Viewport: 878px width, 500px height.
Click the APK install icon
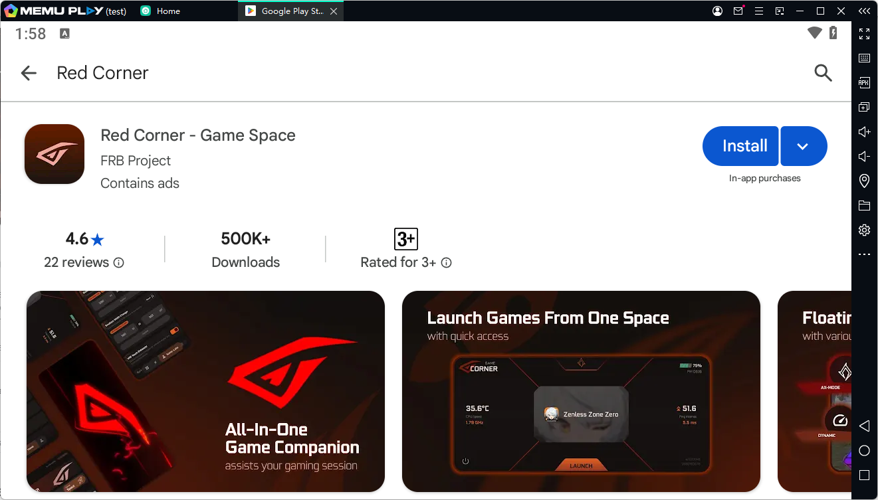[x=864, y=83]
